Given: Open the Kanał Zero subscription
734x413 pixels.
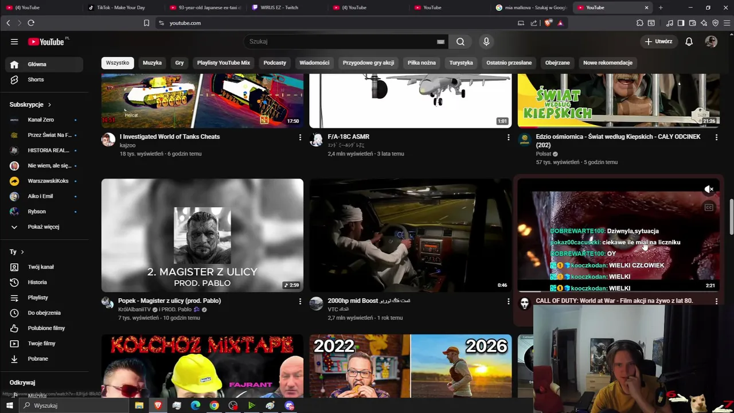Looking at the screenshot, I should point(45,120).
